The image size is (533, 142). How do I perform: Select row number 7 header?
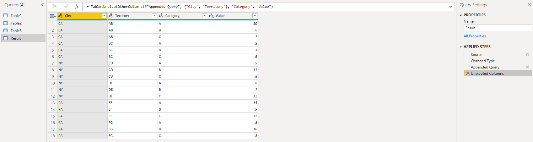53,63
